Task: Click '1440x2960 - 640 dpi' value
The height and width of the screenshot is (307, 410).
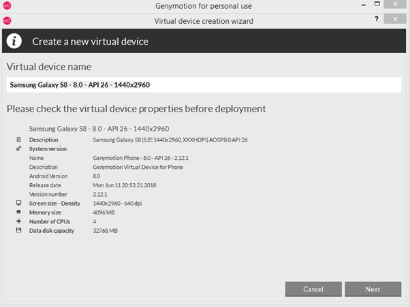Action: tap(117, 204)
